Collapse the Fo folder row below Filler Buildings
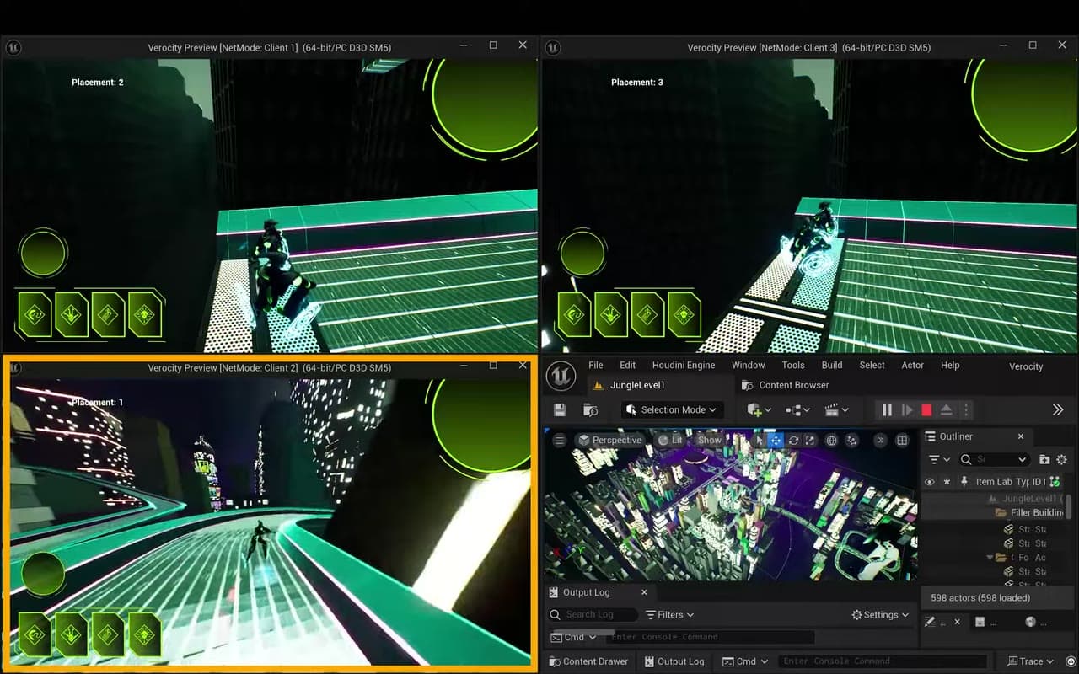The width and height of the screenshot is (1079, 674). (990, 557)
